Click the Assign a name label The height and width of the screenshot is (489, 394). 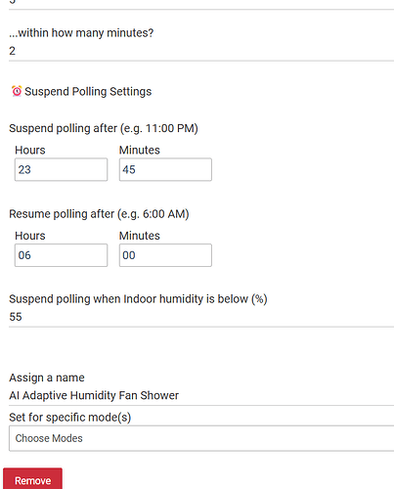[47, 378]
